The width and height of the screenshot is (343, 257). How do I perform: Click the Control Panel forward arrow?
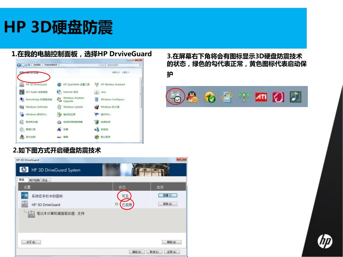click(23, 65)
